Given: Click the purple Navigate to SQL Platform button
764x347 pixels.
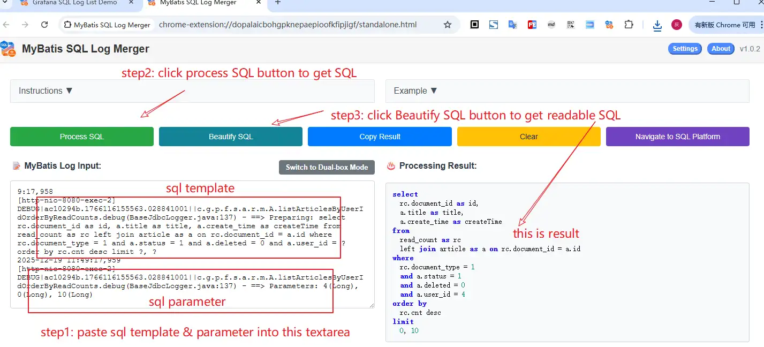Looking at the screenshot, I should coord(677,137).
